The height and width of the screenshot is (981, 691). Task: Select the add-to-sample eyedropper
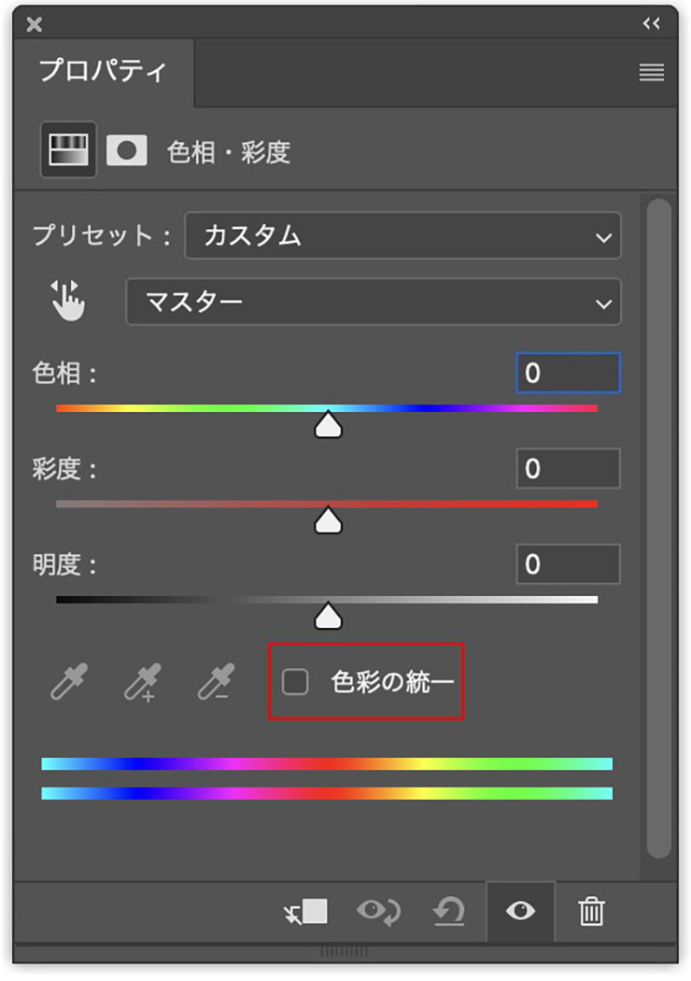click(143, 683)
